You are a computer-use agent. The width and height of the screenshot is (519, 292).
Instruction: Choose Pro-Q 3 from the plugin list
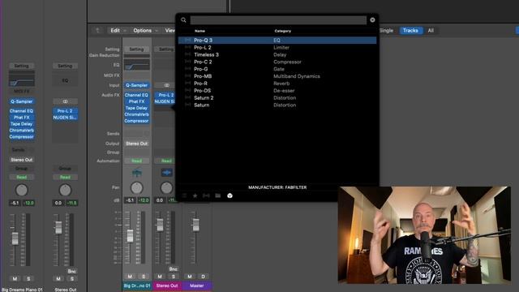pyautogui.click(x=277, y=41)
